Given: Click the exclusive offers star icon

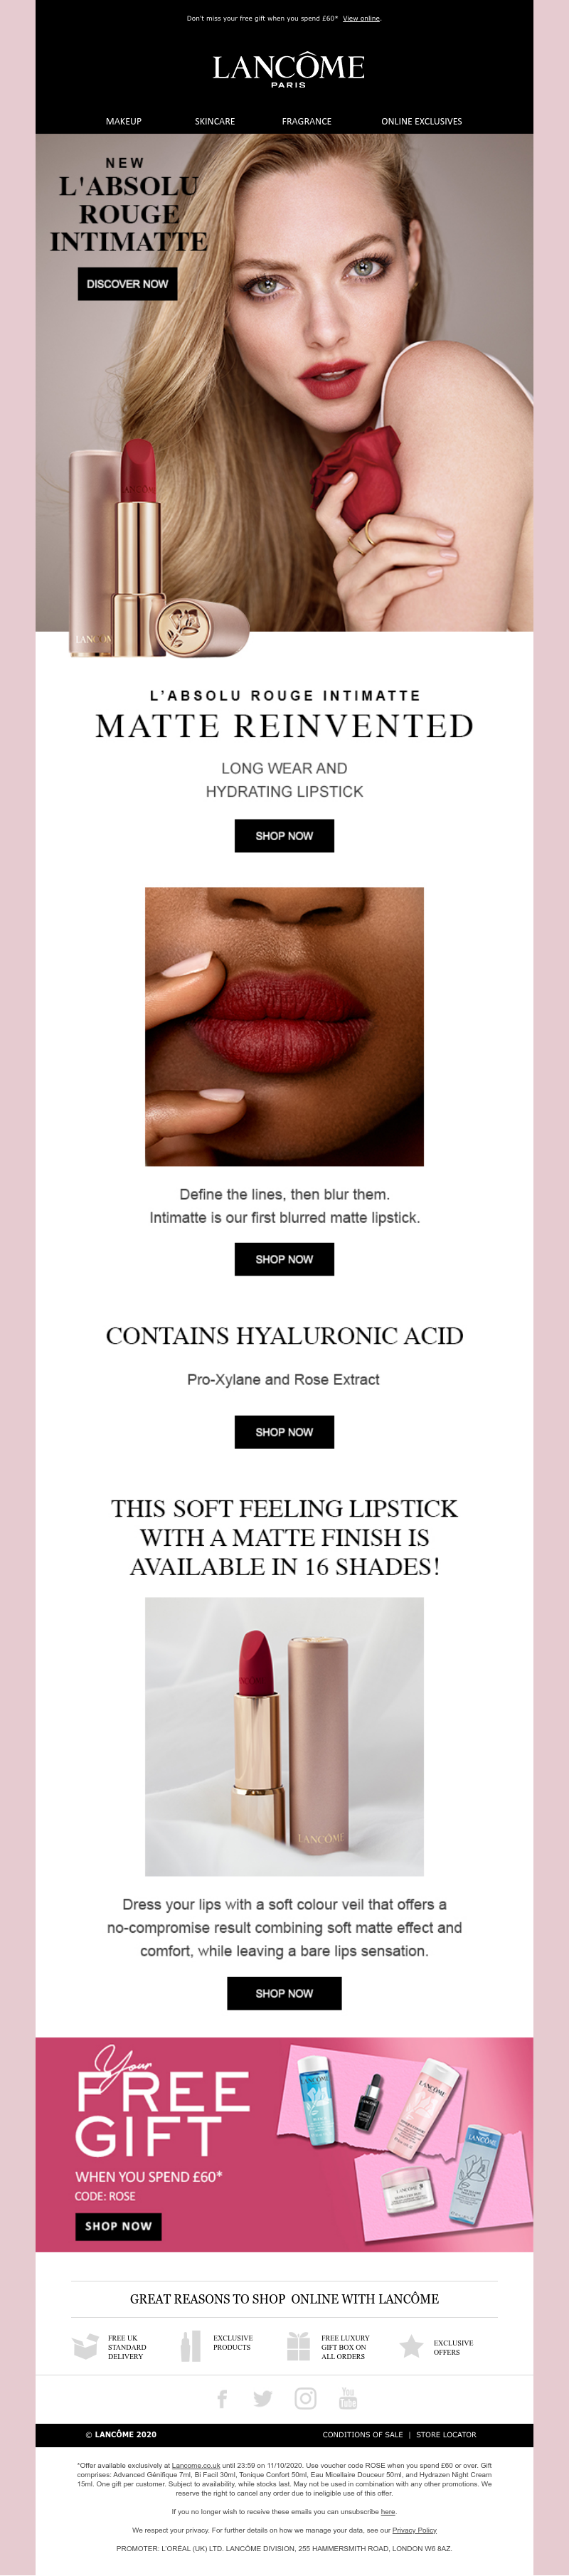Looking at the screenshot, I should (x=411, y=2346).
